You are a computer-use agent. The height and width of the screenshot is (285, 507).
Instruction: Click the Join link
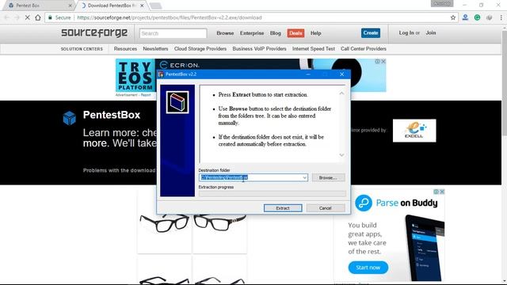tap(431, 32)
